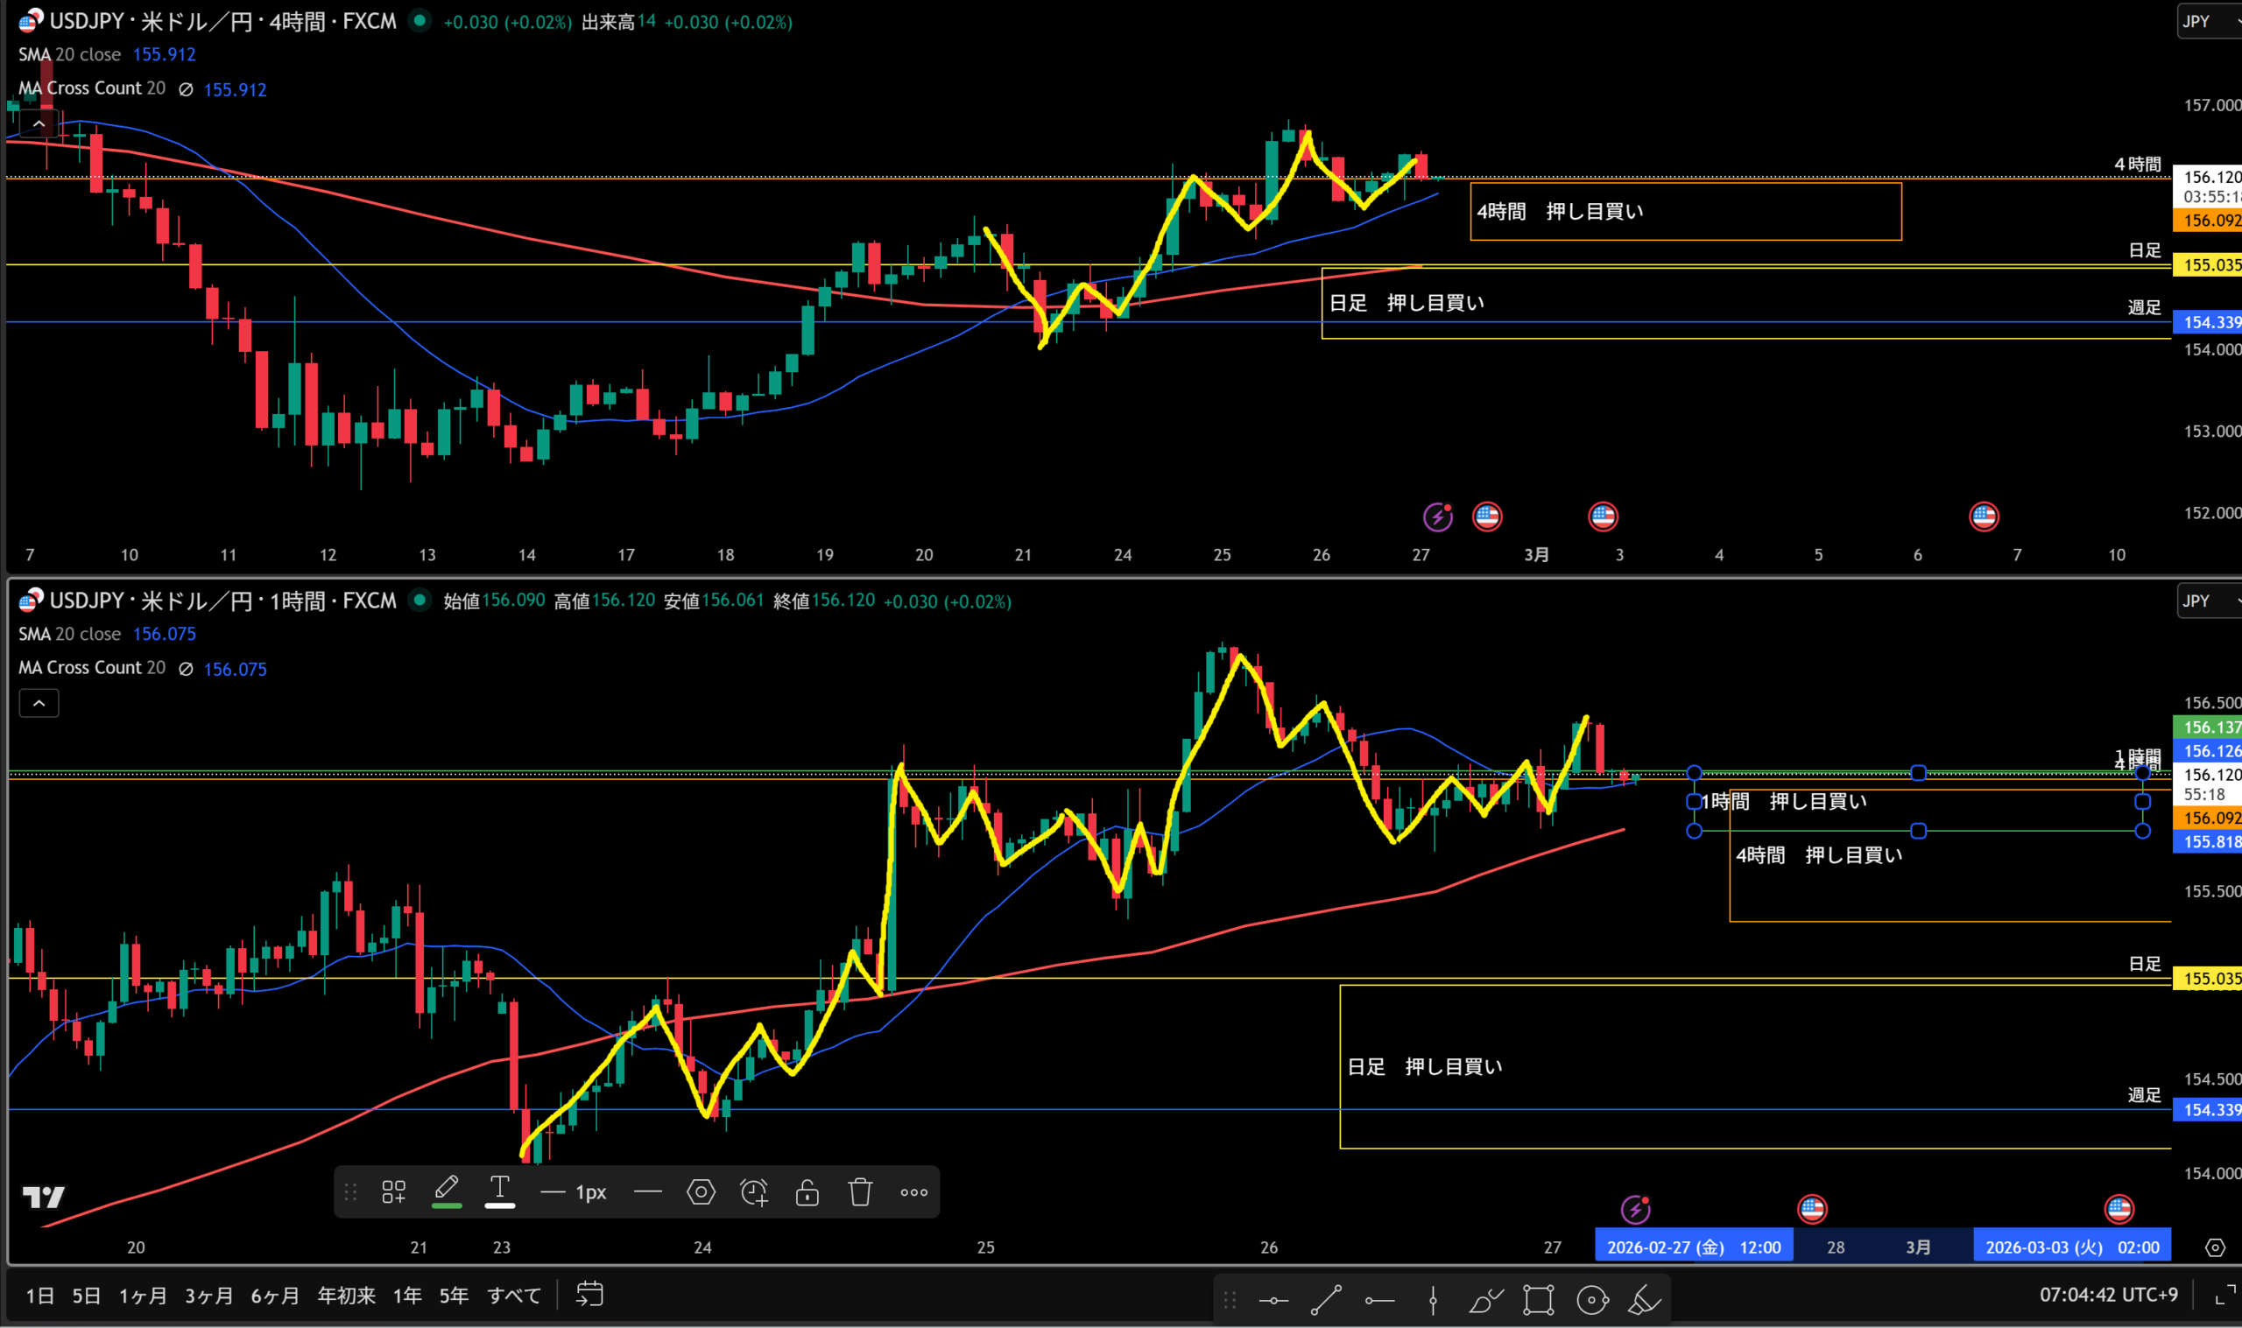
Task: Switch range to 1ヶ月
Action: click(x=142, y=1295)
